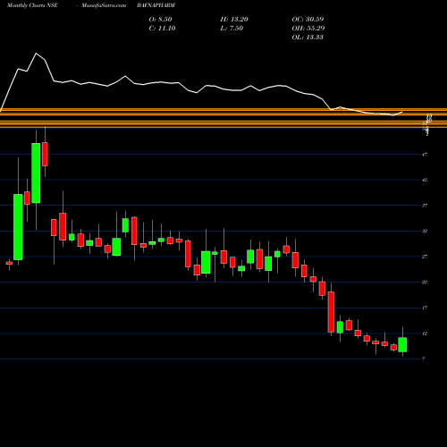Click the MunafaSutra.com label
The height and width of the screenshot is (447, 447).
[x=104, y=5]
